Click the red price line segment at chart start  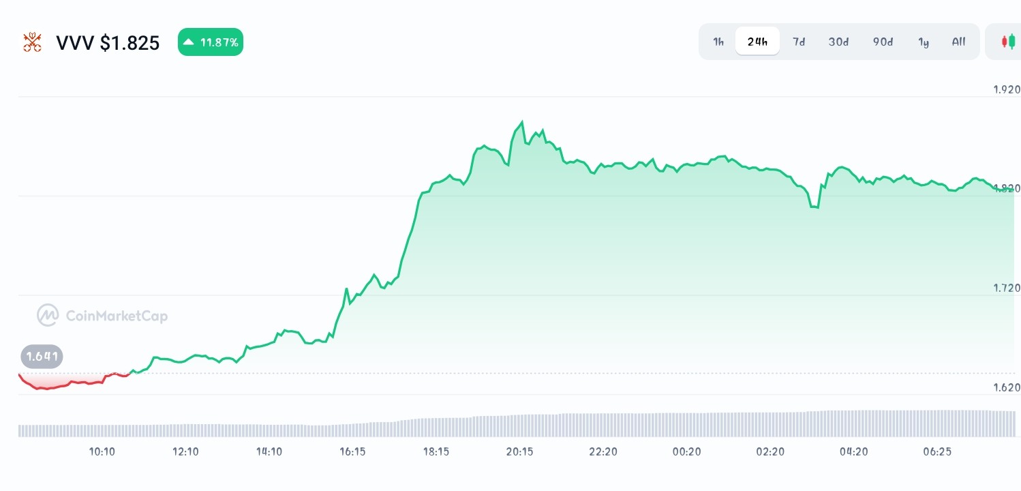pyautogui.click(x=74, y=382)
